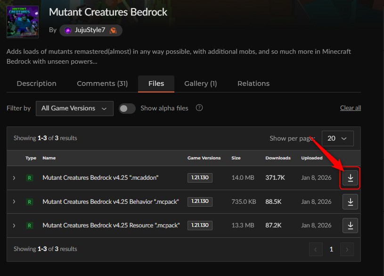The image size is (384, 276).
Task: Click the Clear all filters link
Action: [x=351, y=108]
